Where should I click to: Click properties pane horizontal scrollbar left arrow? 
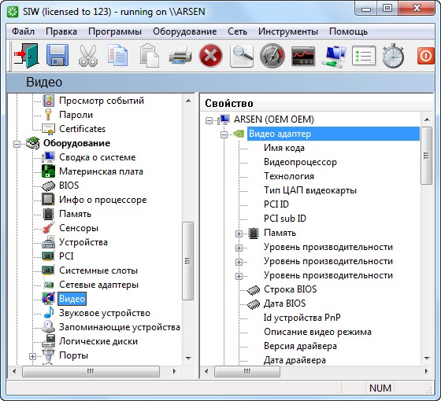pos(206,371)
